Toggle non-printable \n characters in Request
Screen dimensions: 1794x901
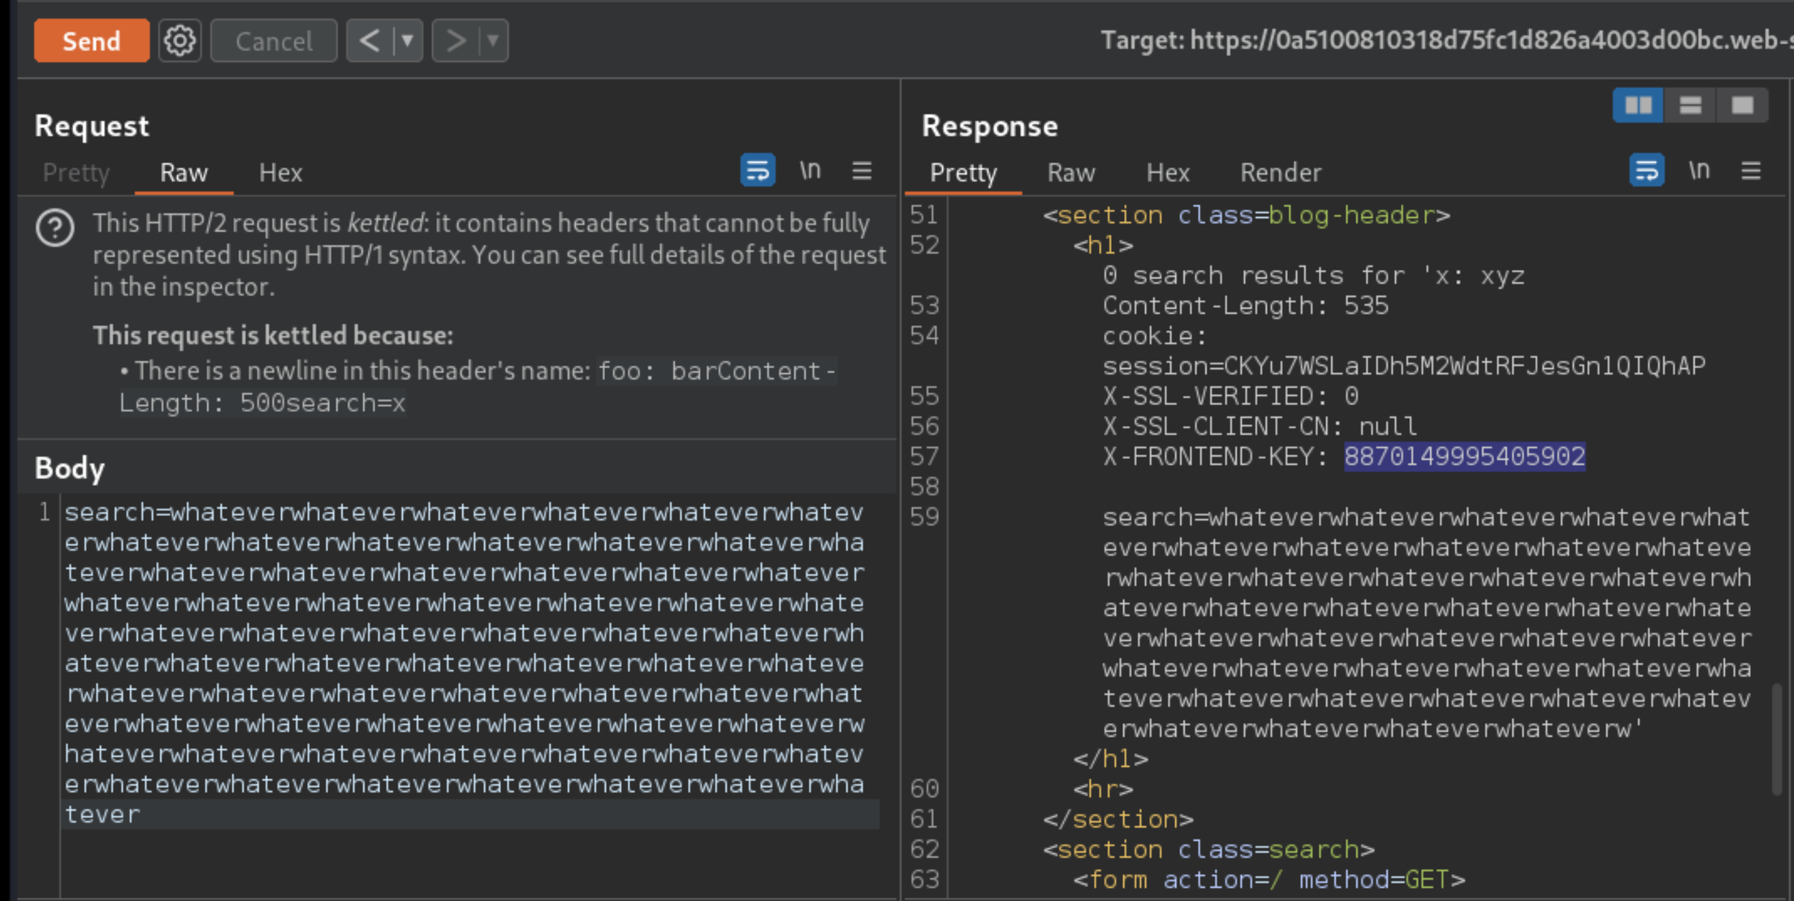[810, 171]
